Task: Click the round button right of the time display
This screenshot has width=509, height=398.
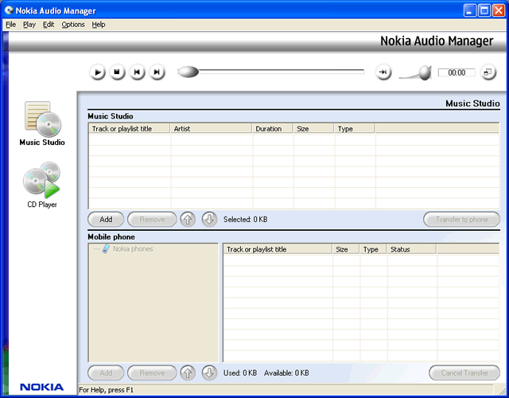Action: pyautogui.click(x=488, y=72)
